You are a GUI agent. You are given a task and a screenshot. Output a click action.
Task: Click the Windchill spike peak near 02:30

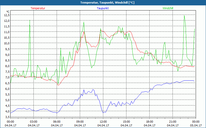(x=30, y=20)
